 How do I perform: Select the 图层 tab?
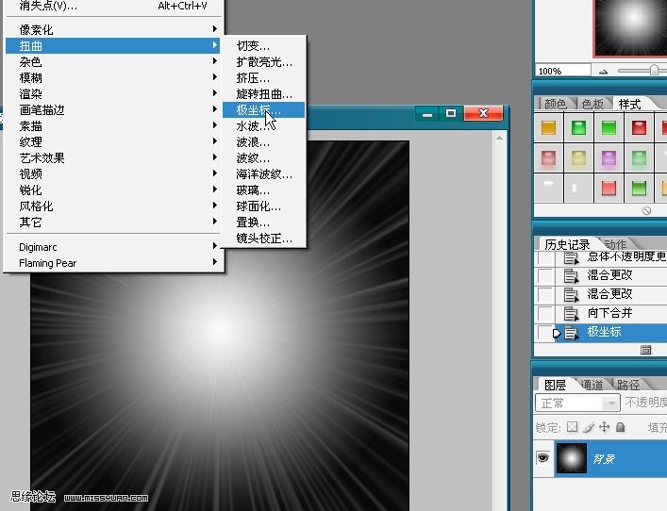click(555, 386)
